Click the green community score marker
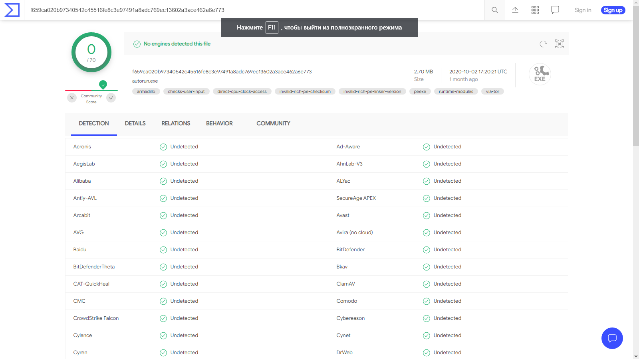The height and width of the screenshot is (359, 639). click(103, 85)
